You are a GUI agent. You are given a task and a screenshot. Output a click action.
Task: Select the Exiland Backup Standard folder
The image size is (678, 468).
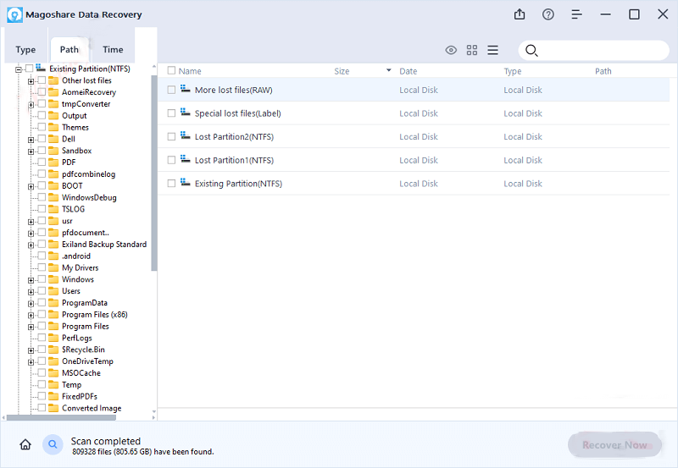[104, 244]
